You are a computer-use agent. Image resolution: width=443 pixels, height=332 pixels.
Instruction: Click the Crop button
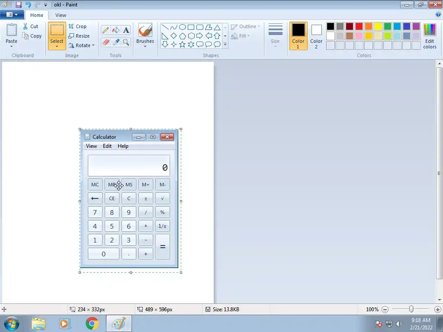(x=77, y=26)
